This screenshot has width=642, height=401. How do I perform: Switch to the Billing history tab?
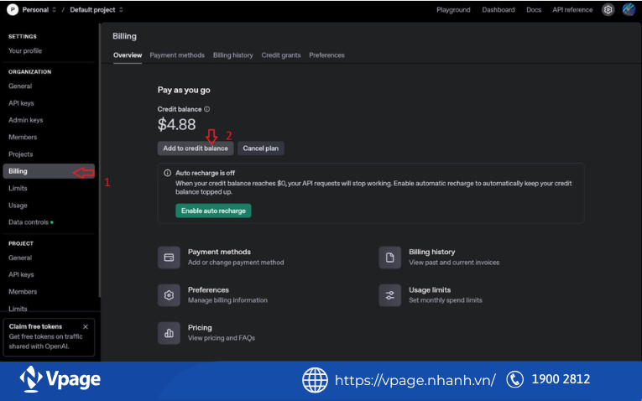(x=233, y=55)
